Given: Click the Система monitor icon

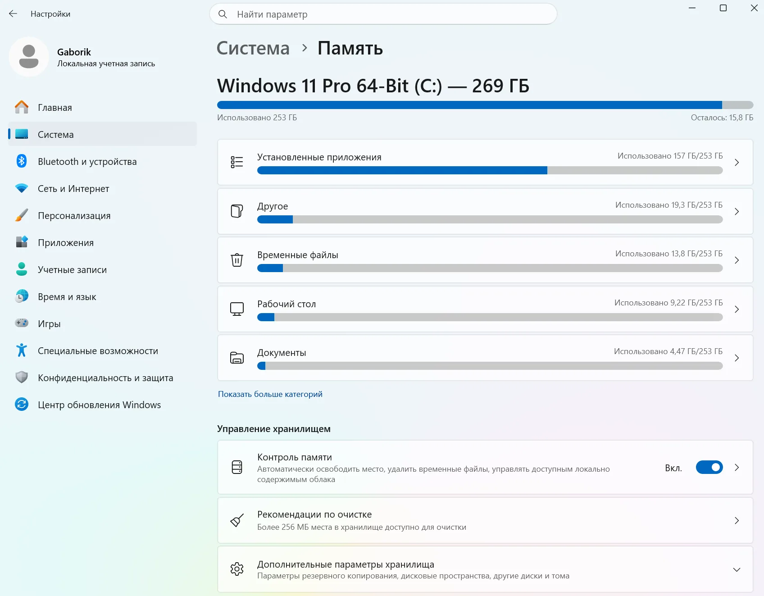Looking at the screenshot, I should [x=22, y=134].
